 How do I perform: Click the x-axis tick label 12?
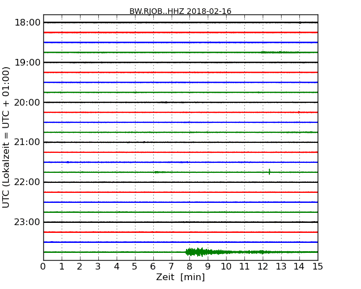coord(263,267)
